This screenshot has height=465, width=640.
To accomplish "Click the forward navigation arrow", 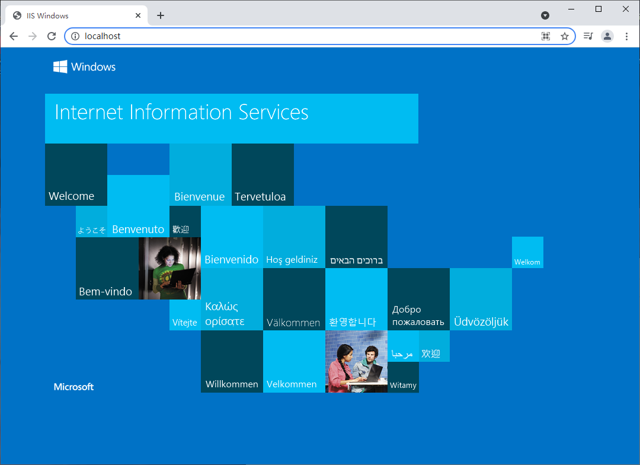I will [33, 36].
